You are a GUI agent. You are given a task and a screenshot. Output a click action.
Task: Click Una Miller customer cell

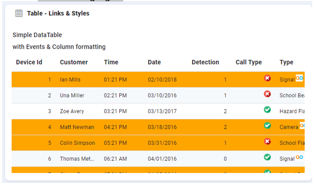pyautogui.click(x=72, y=95)
